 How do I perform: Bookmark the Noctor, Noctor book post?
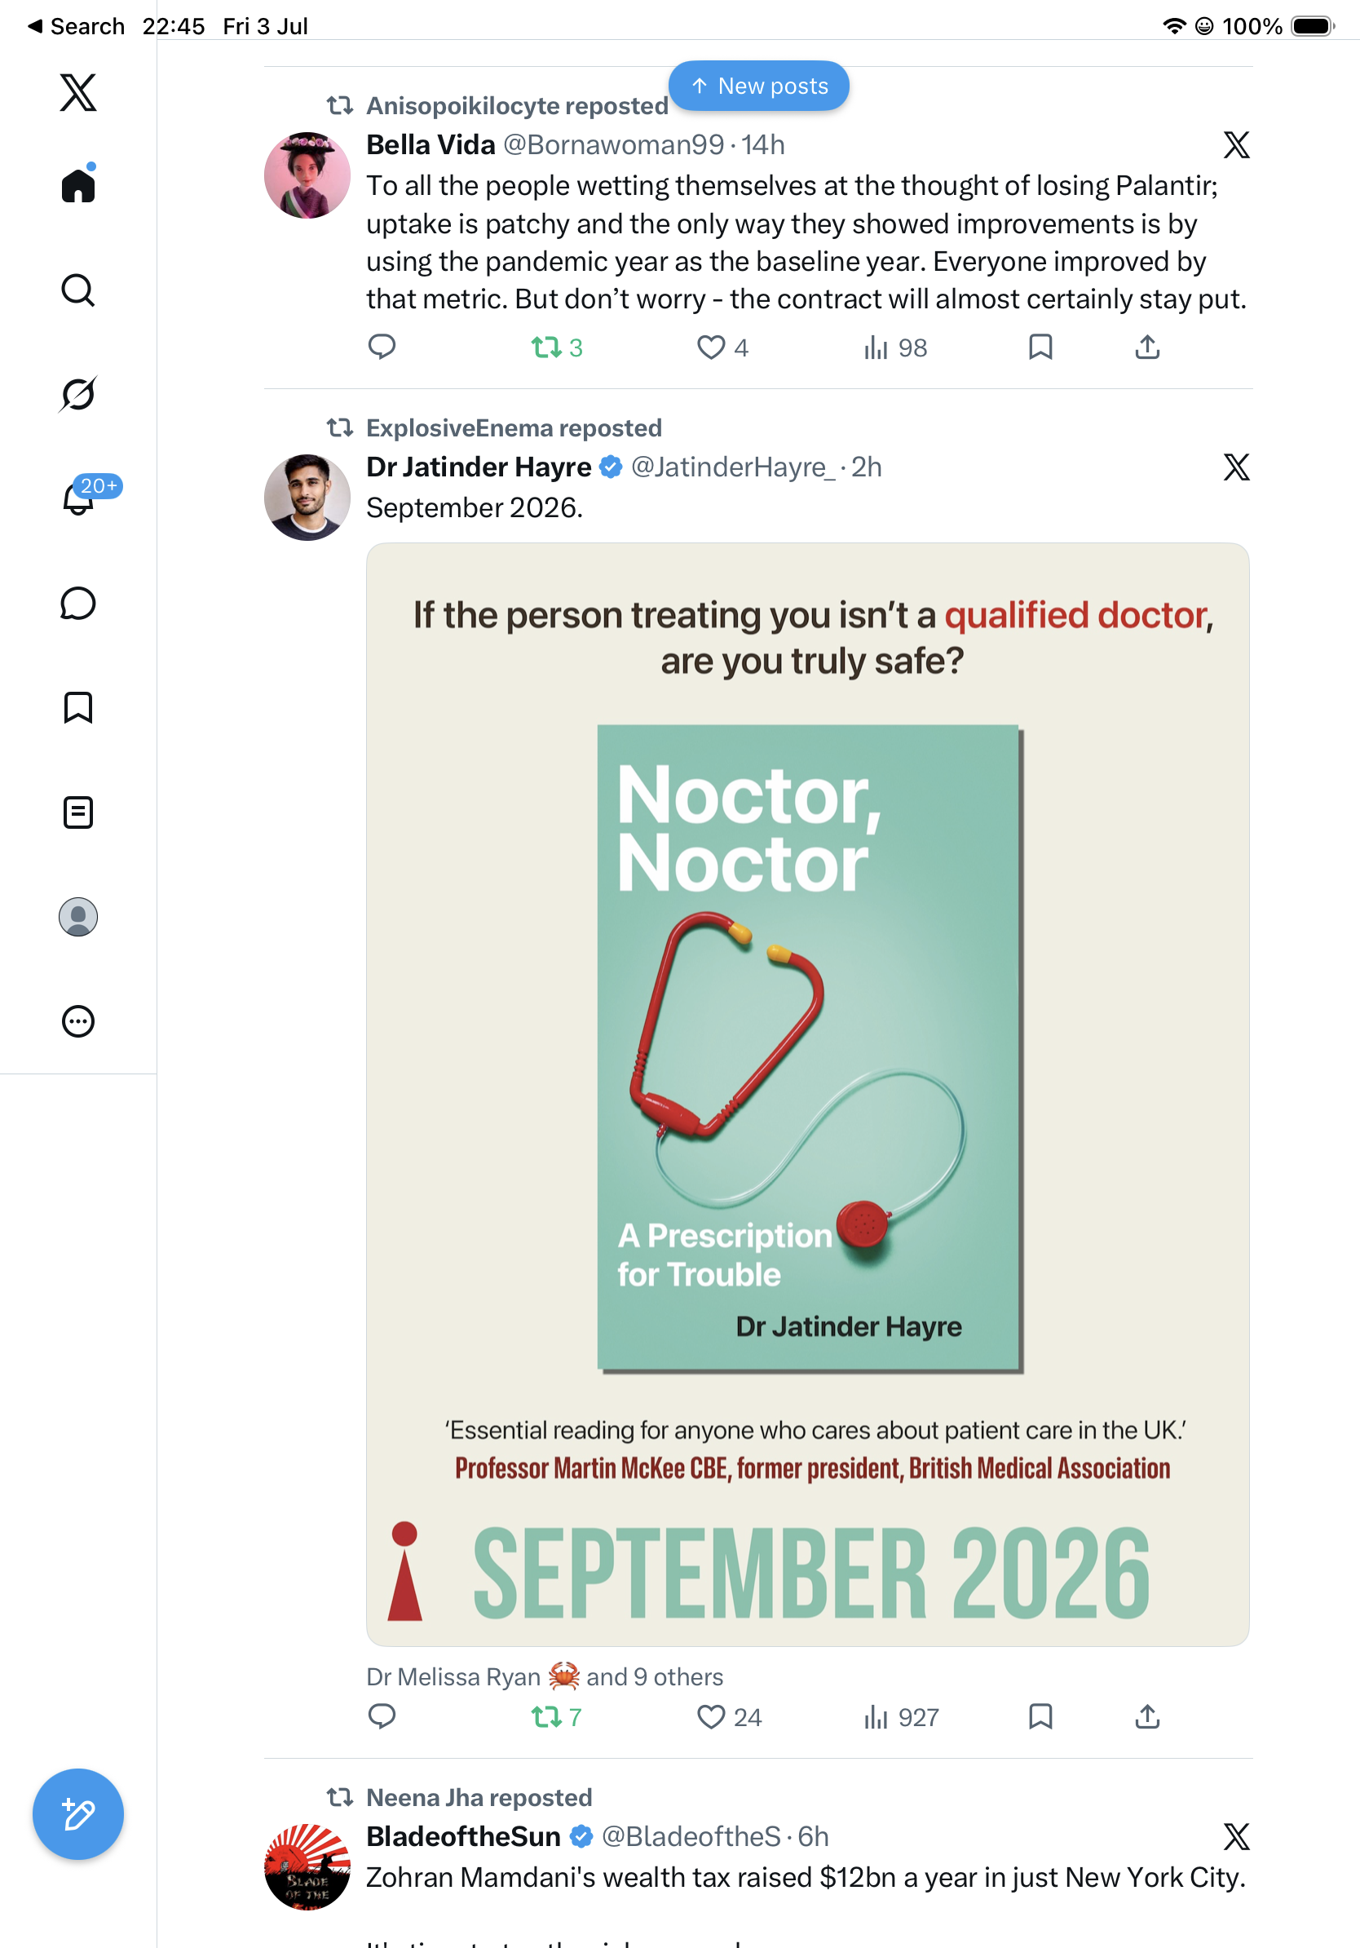1040,1716
